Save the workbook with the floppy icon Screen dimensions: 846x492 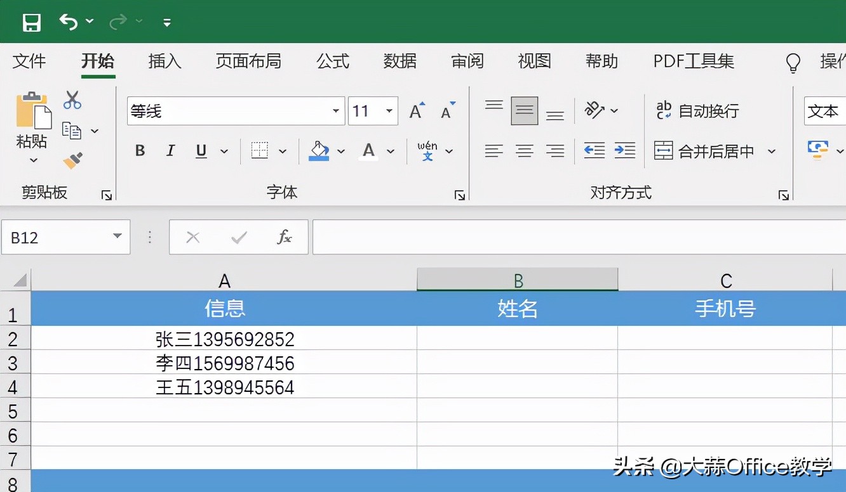[x=31, y=23]
